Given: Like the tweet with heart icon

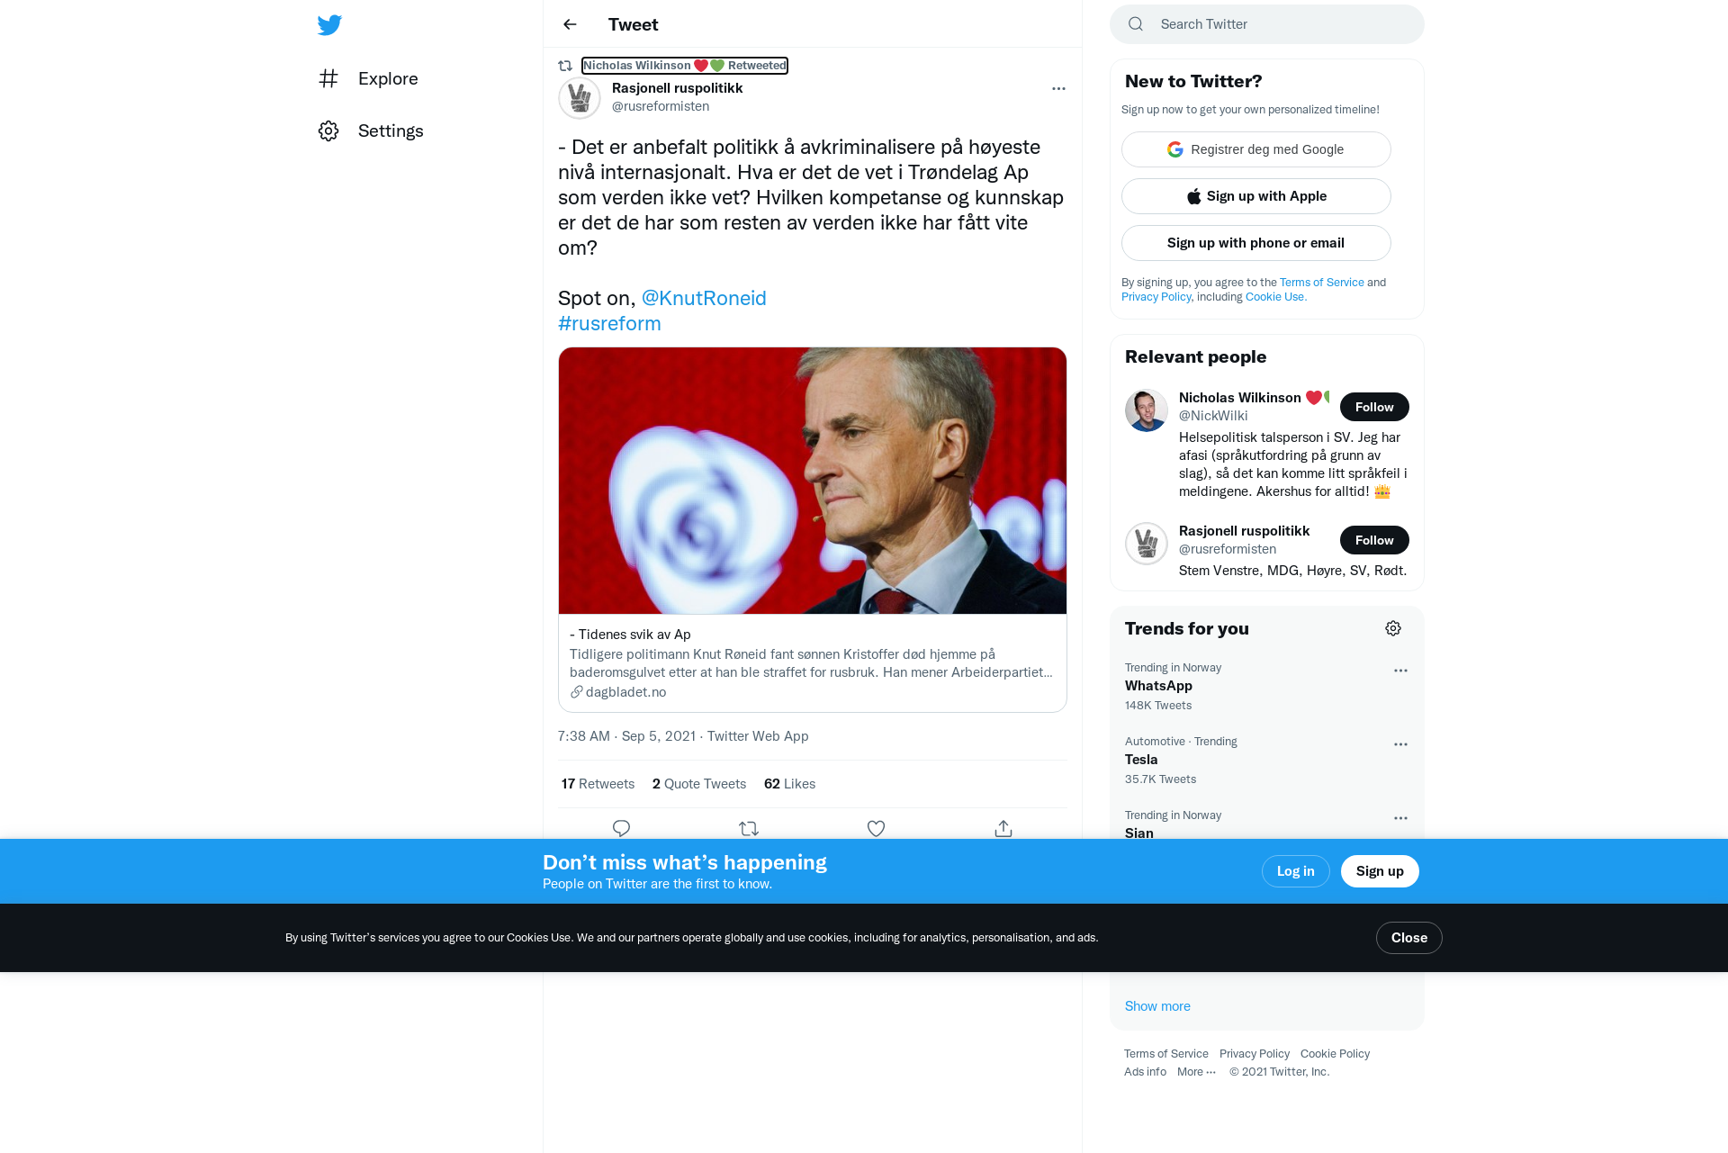Looking at the screenshot, I should click(x=876, y=828).
